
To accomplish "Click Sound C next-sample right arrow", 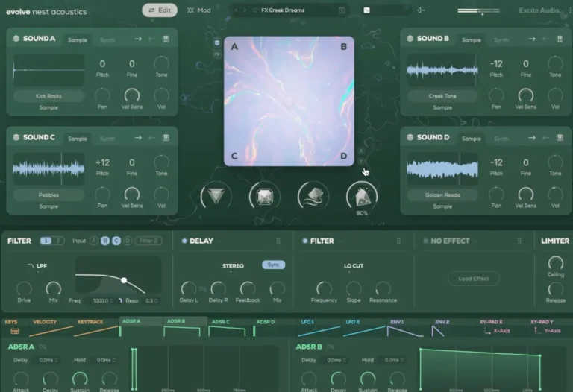I will point(138,138).
